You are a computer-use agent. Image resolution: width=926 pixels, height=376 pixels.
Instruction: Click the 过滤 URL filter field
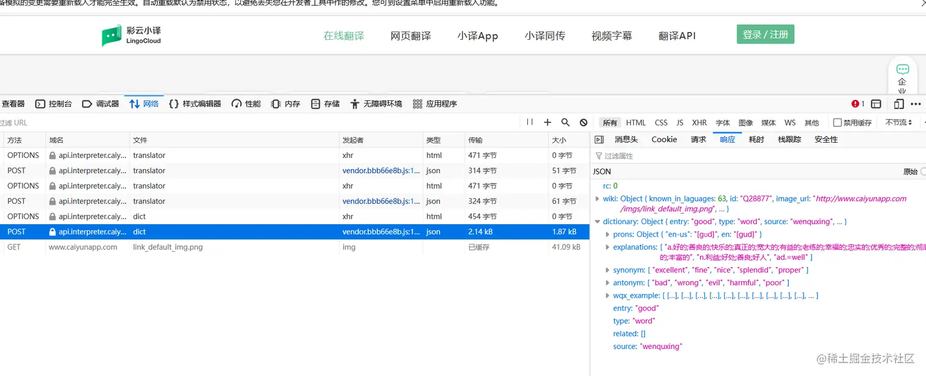point(260,122)
